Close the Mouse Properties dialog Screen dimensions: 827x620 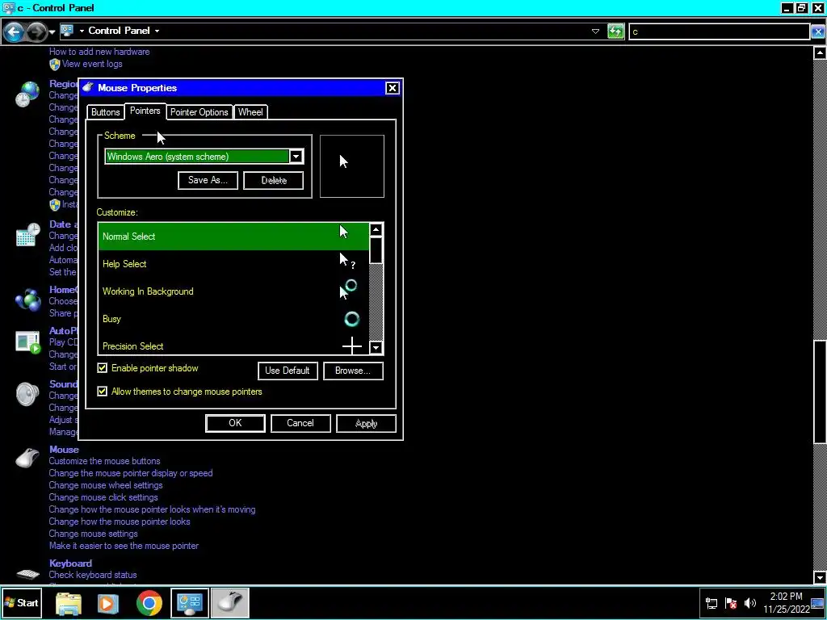click(x=393, y=88)
